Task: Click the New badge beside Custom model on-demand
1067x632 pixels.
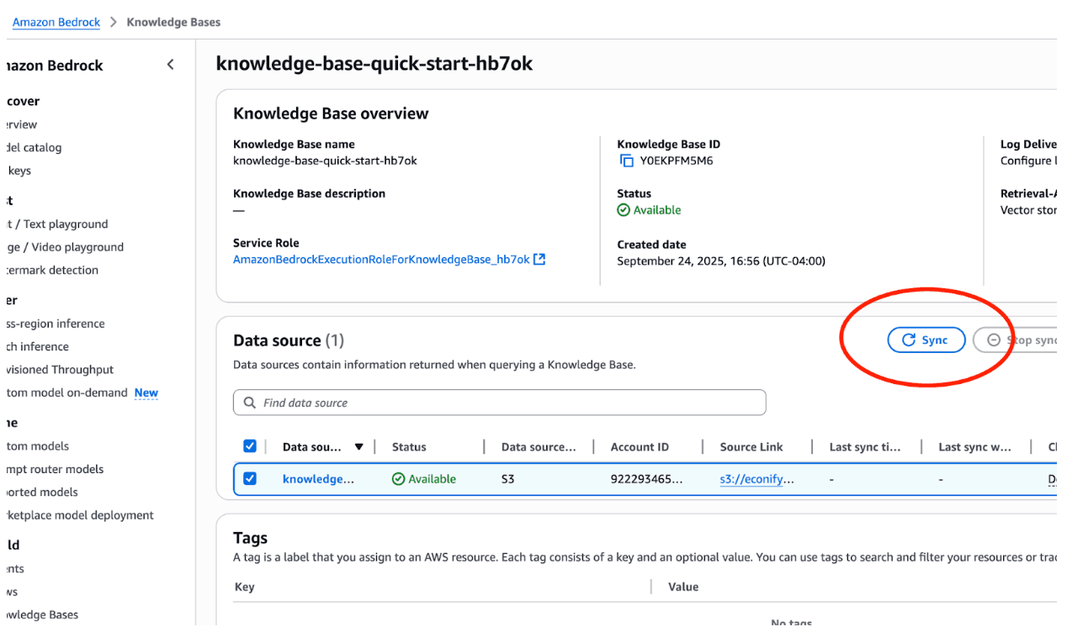Action: click(146, 392)
